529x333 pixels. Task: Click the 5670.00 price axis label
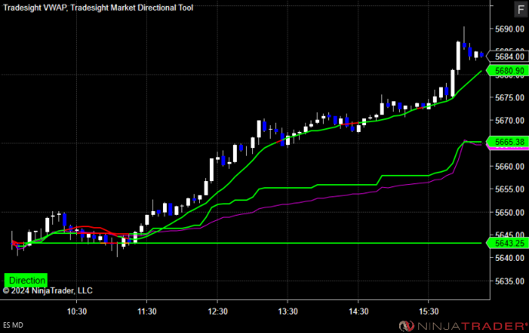click(510, 120)
